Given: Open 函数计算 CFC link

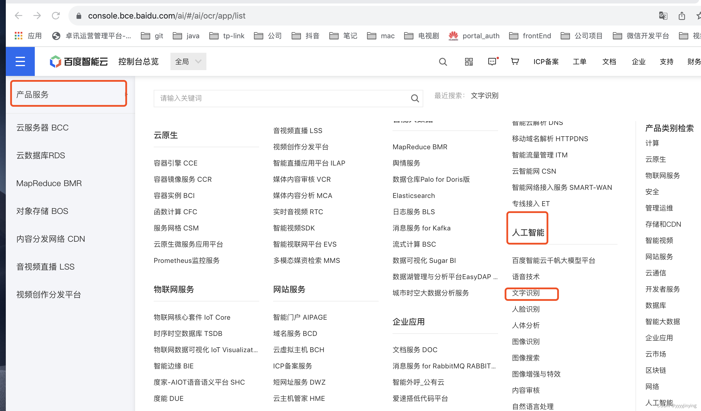Looking at the screenshot, I should (175, 212).
